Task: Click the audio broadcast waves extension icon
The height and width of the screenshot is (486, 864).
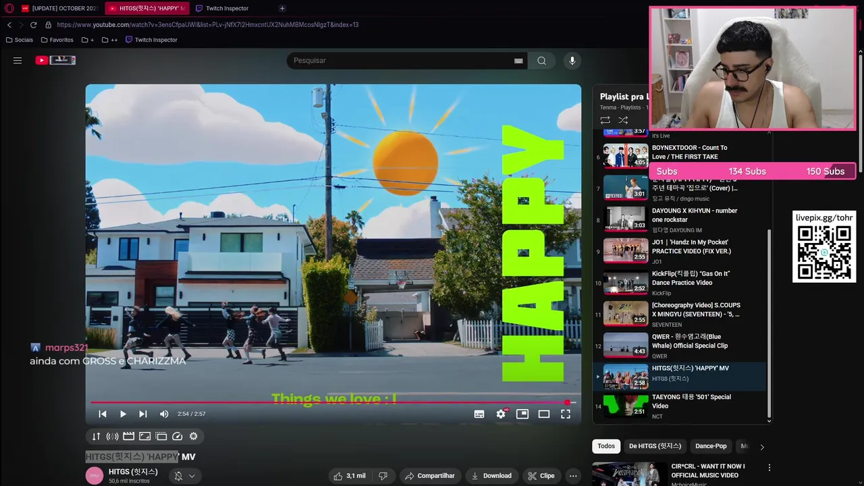Action: (x=112, y=437)
